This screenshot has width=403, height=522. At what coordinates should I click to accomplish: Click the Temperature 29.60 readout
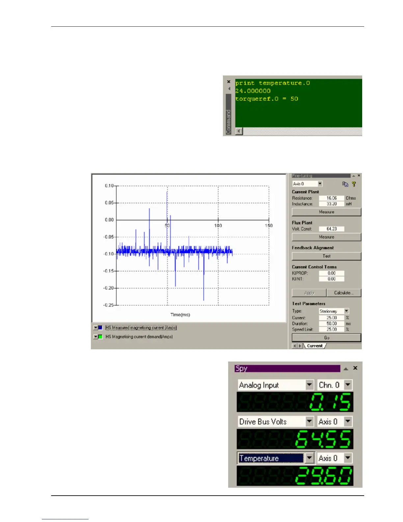[x=295, y=476]
